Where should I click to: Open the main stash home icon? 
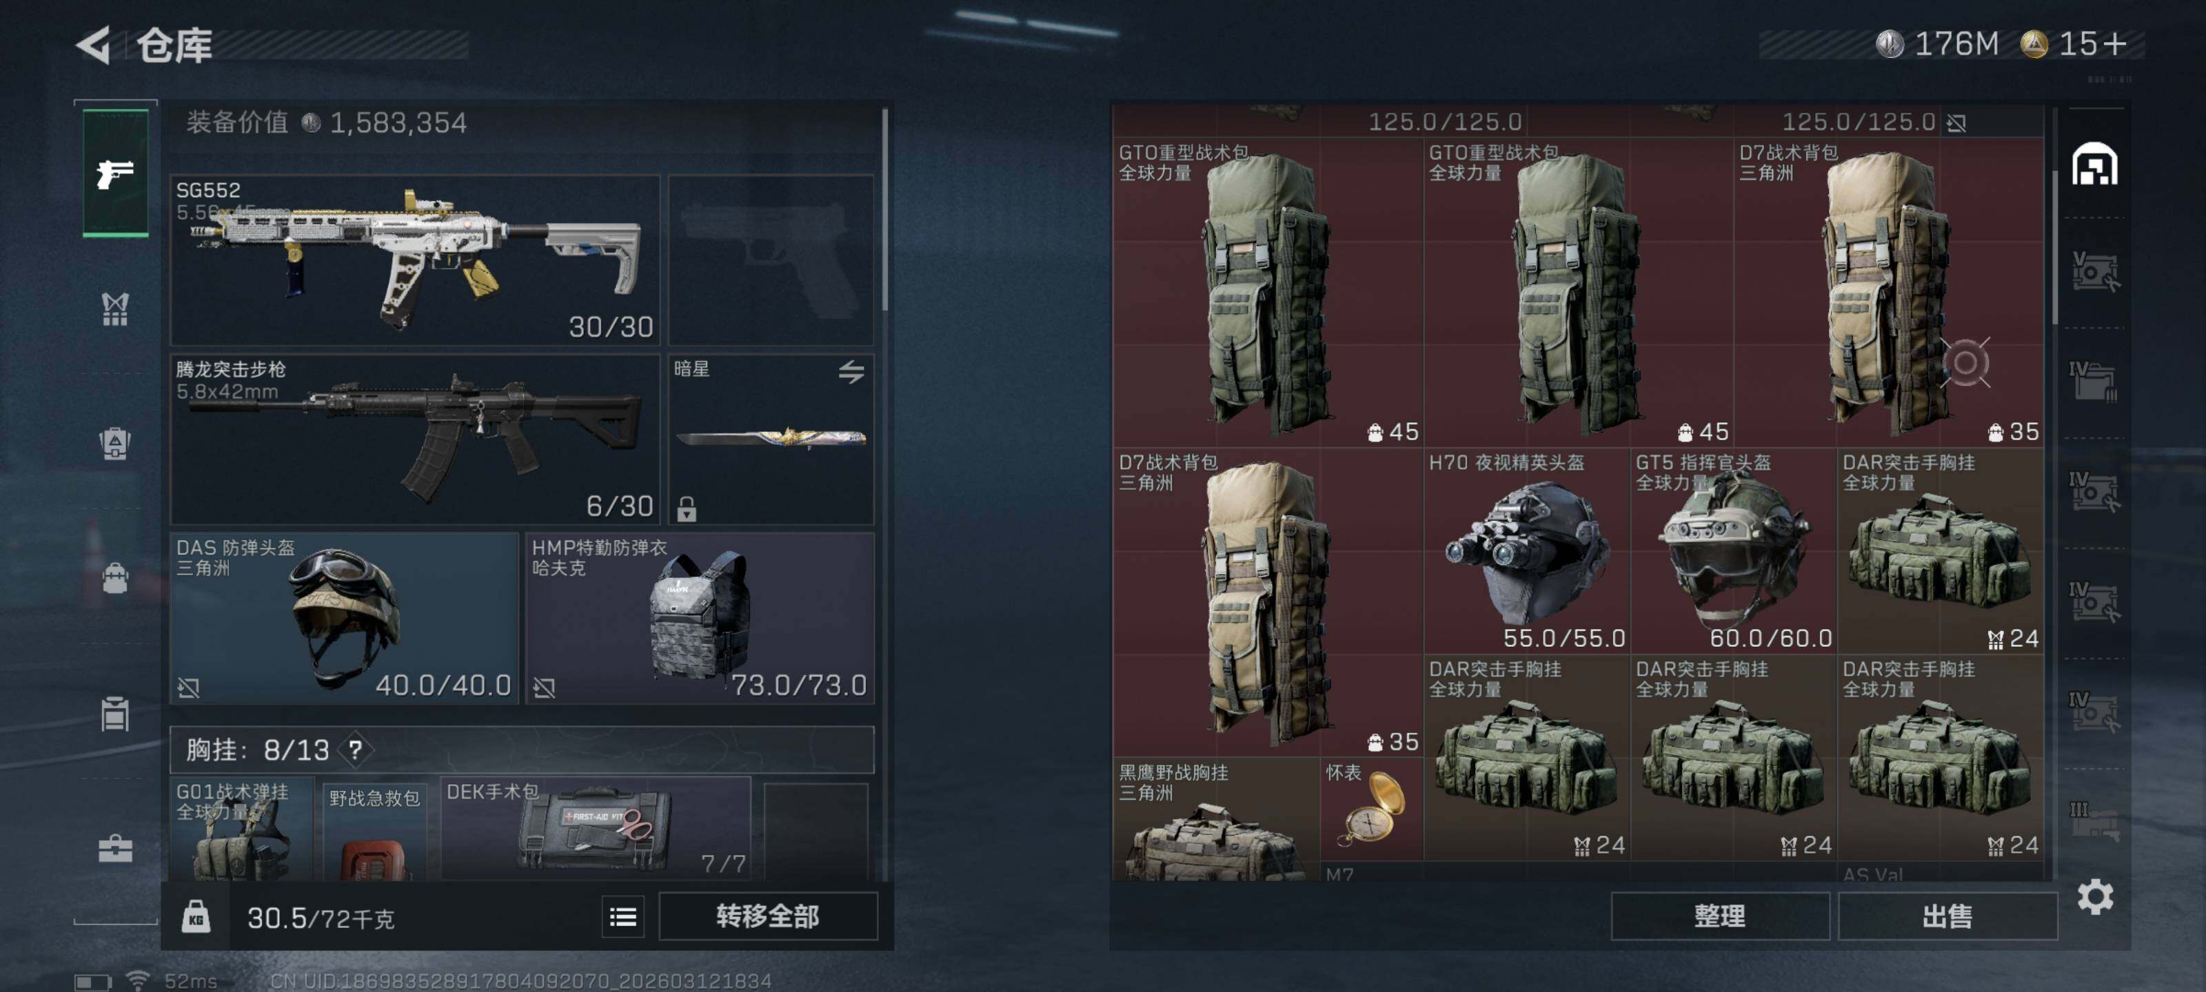tap(2095, 165)
